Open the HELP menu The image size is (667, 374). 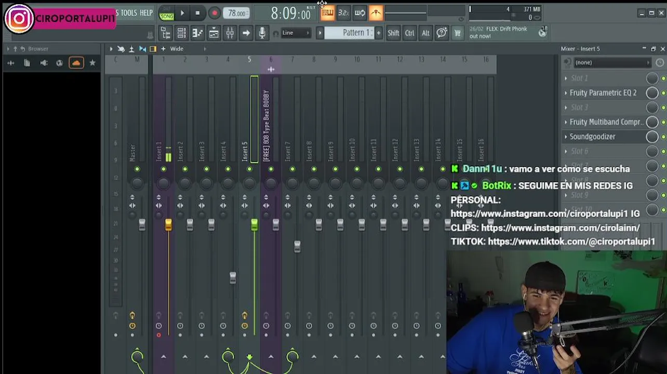point(146,13)
